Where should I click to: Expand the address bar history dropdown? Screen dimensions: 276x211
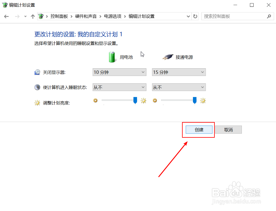(x=189, y=16)
